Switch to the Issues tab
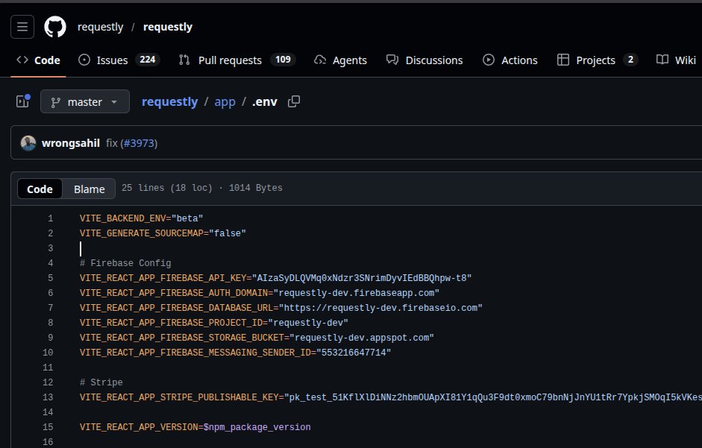Image resolution: width=702 pixels, height=448 pixels. (x=119, y=60)
